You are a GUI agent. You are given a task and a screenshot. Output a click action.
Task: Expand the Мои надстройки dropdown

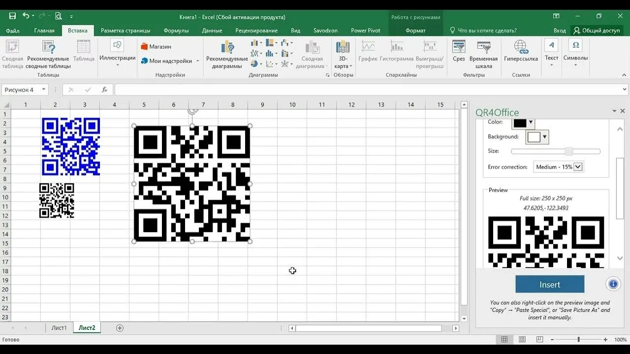click(x=198, y=61)
